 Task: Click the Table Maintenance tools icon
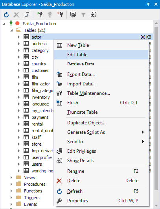59,93
